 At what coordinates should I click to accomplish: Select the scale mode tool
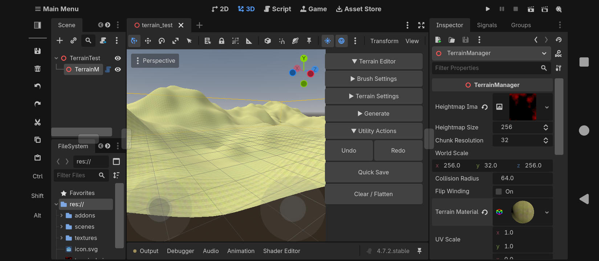click(175, 41)
